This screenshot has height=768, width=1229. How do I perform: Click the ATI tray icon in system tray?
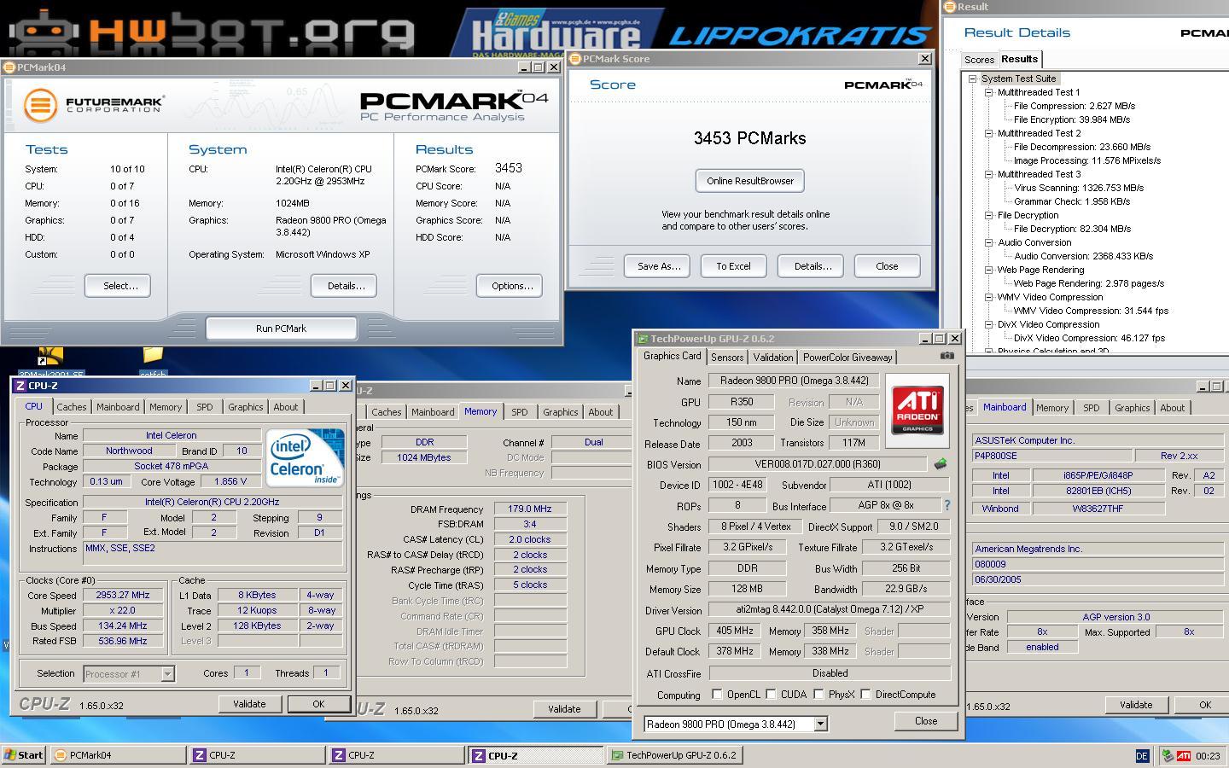1183,756
